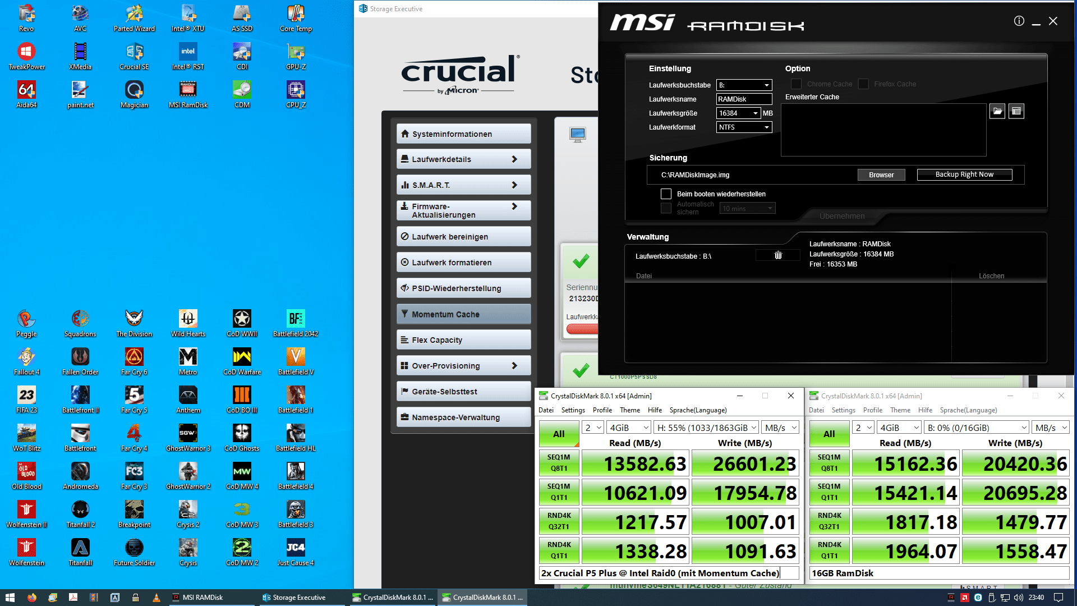The height and width of the screenshot is (606, 1077).
Task: Click the RAMDisk info icon
Action: [x=1019, y=21]
